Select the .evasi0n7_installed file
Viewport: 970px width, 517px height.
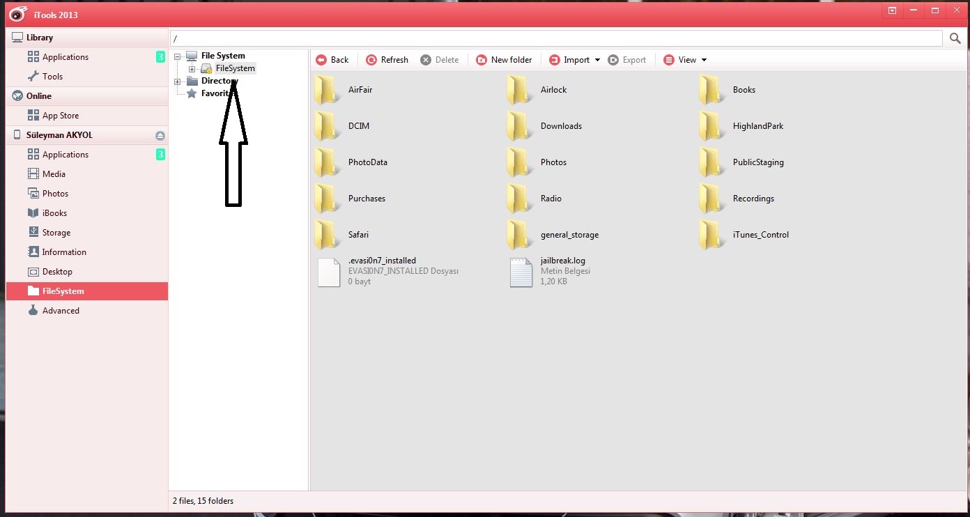387,271
